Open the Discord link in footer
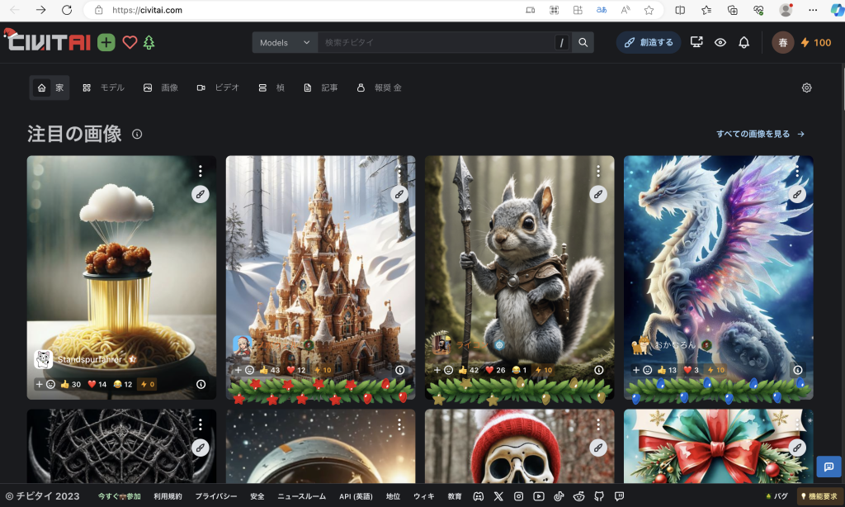Viewport: 845px width, 507px height. 478,496
